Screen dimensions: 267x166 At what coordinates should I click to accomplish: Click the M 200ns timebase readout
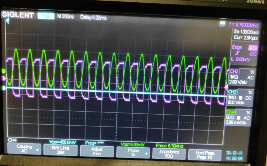[x=65, y=16]
